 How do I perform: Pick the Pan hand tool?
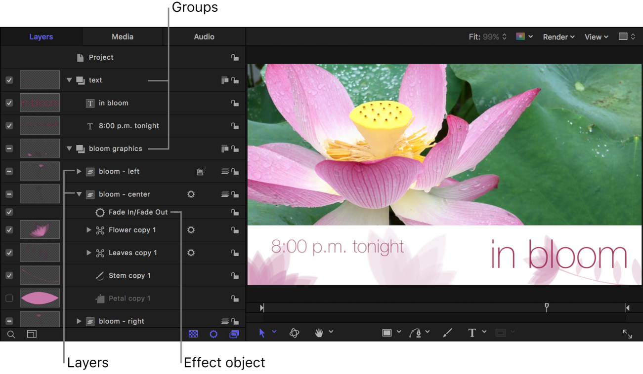point(319,333)
